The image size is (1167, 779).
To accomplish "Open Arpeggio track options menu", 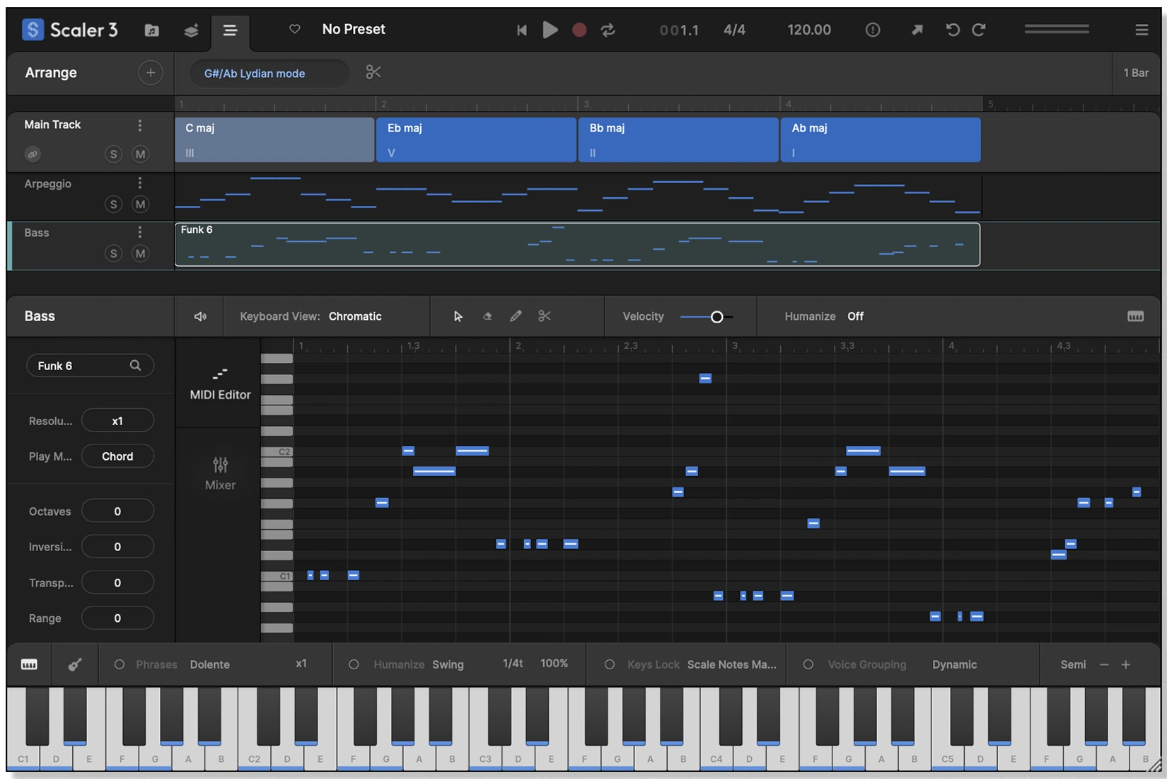I will (x=140, y=183).
